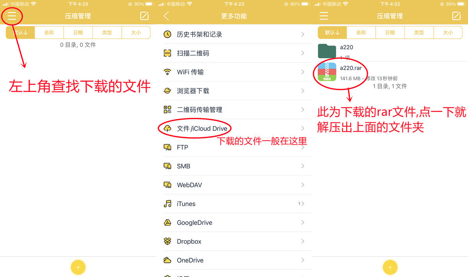Tap the back arrow on 更多功能 screen

(x=167, y=16)
